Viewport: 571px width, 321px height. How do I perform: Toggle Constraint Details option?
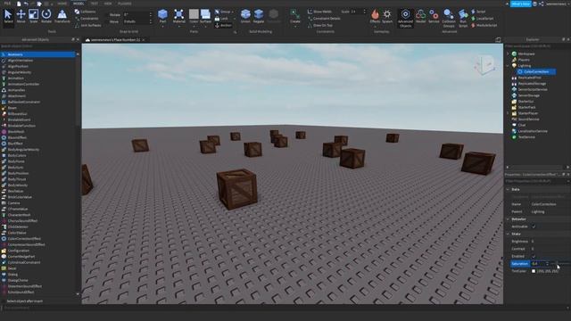pyautogui.click(x=324, y=19)
